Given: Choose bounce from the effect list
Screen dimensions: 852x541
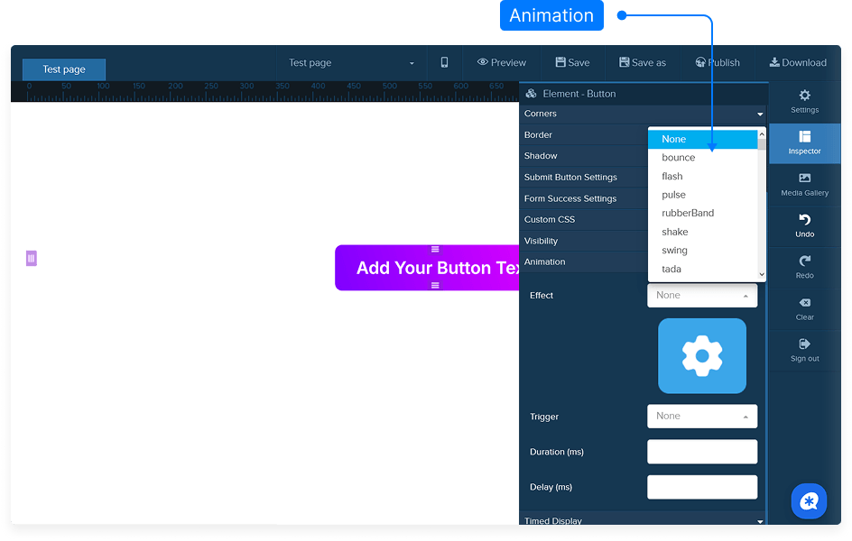Looking at the screenshot, I should [x=679, y=158].
